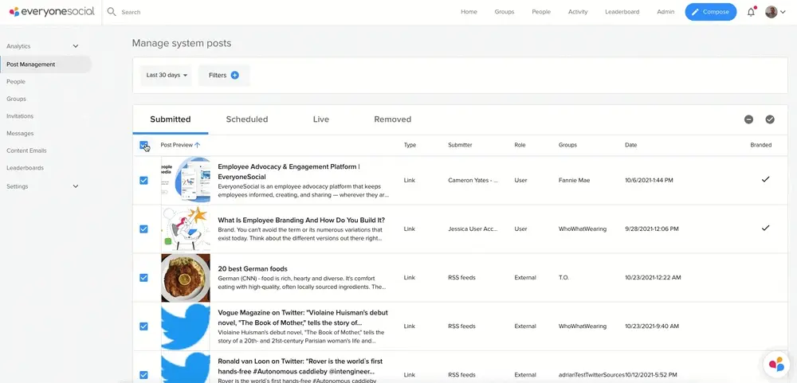Click the plus icon on Filters
This screenshot has height=383, width=797.
click(235, 75)
